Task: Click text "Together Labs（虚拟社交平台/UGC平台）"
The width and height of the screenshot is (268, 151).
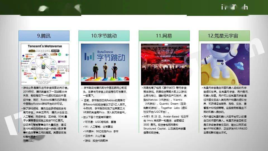Action: 165,110
